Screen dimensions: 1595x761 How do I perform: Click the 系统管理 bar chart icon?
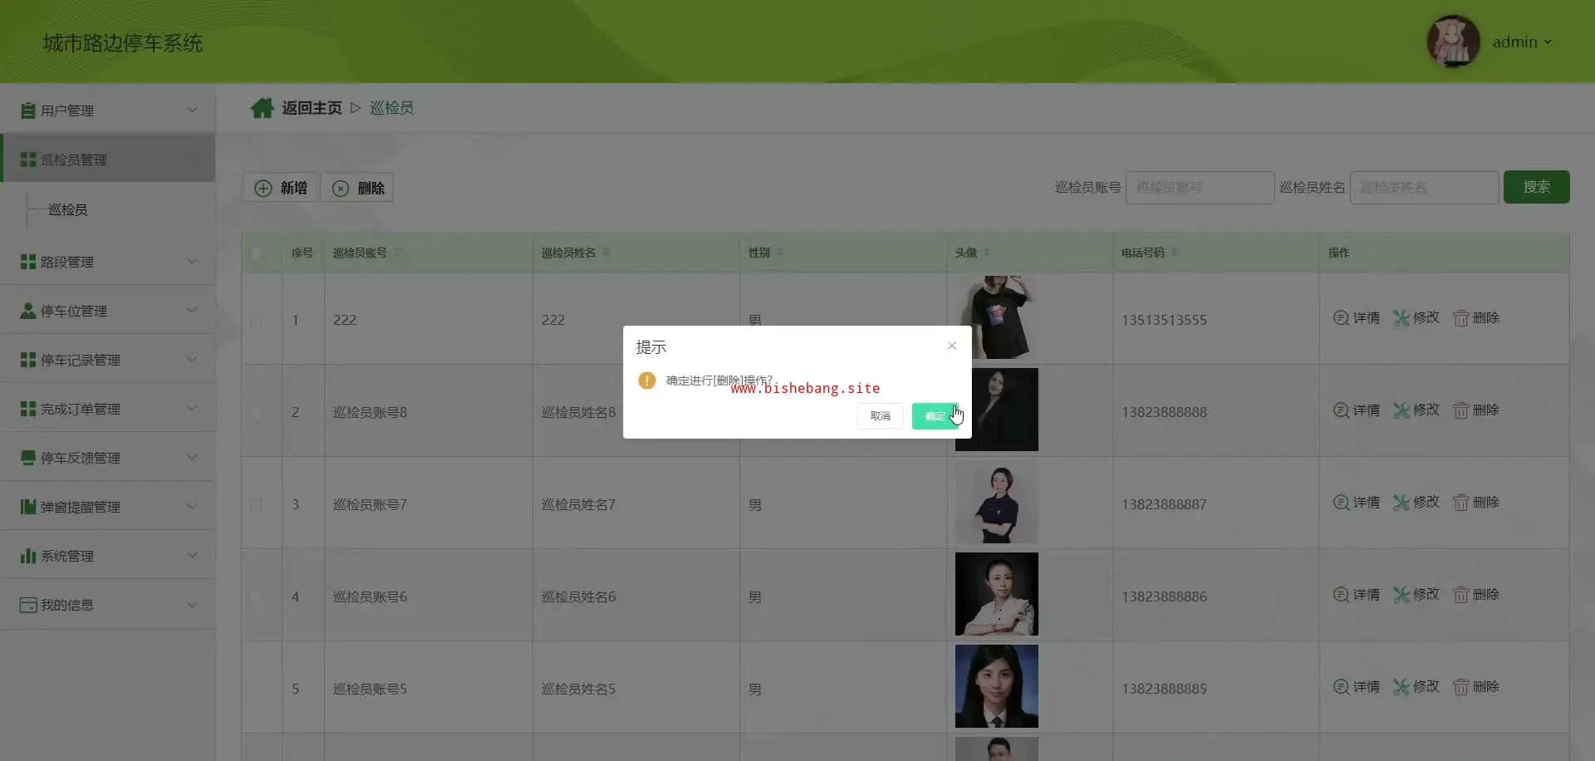28,556
